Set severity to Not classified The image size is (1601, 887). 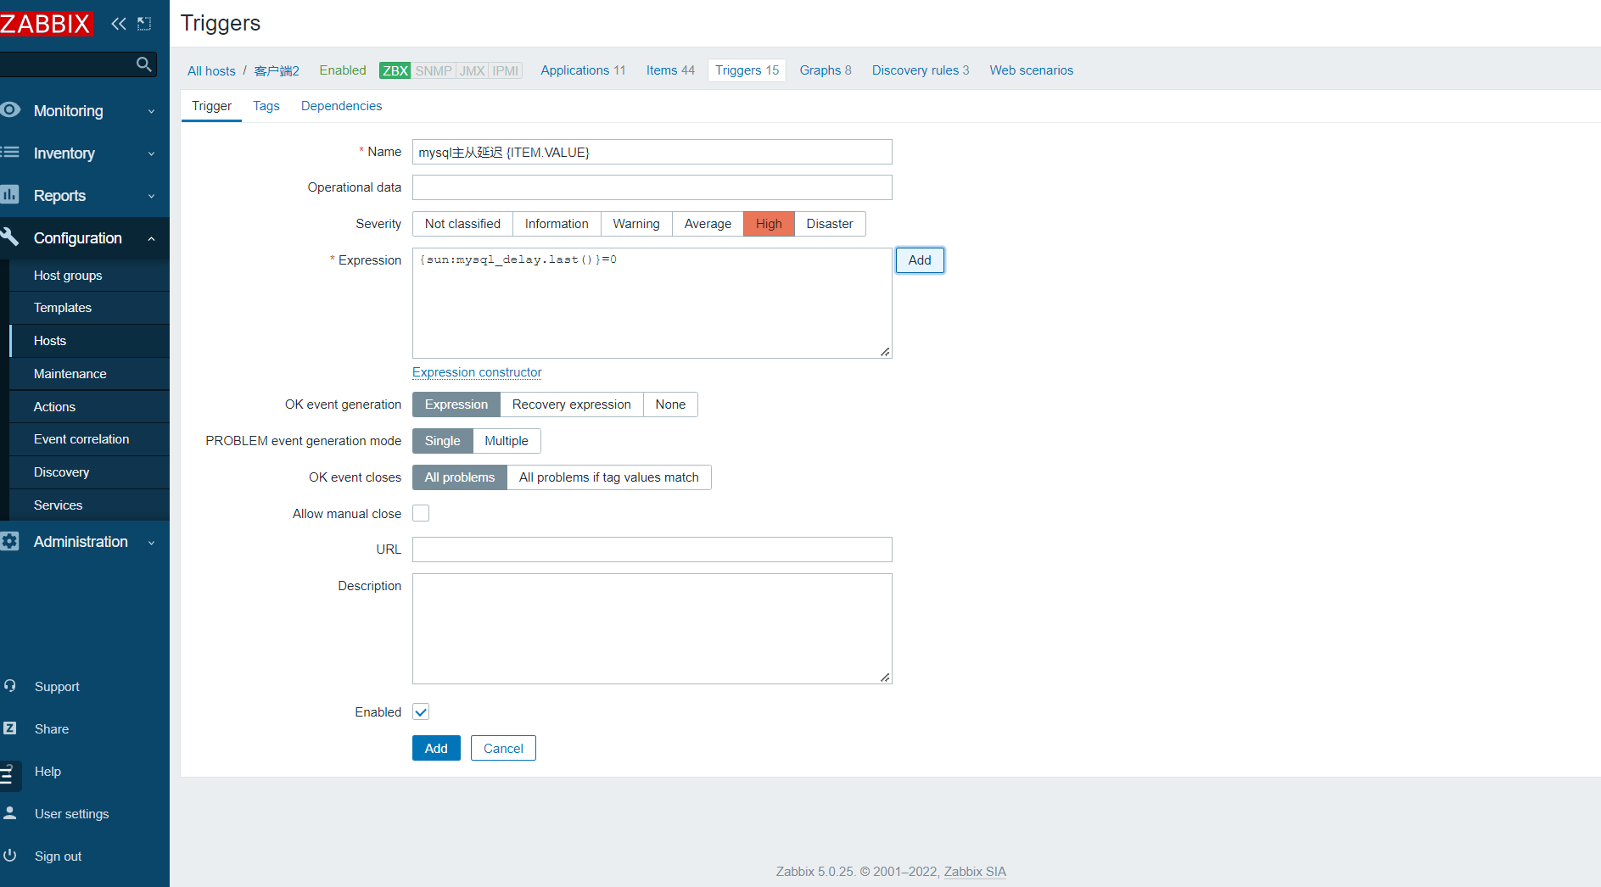tap(462, 224)
